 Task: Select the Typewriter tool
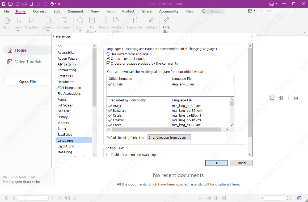click(134, 23)
